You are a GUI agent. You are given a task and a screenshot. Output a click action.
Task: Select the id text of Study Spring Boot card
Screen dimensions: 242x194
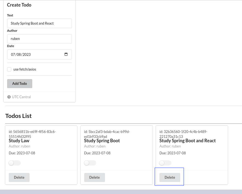[107, 134]
